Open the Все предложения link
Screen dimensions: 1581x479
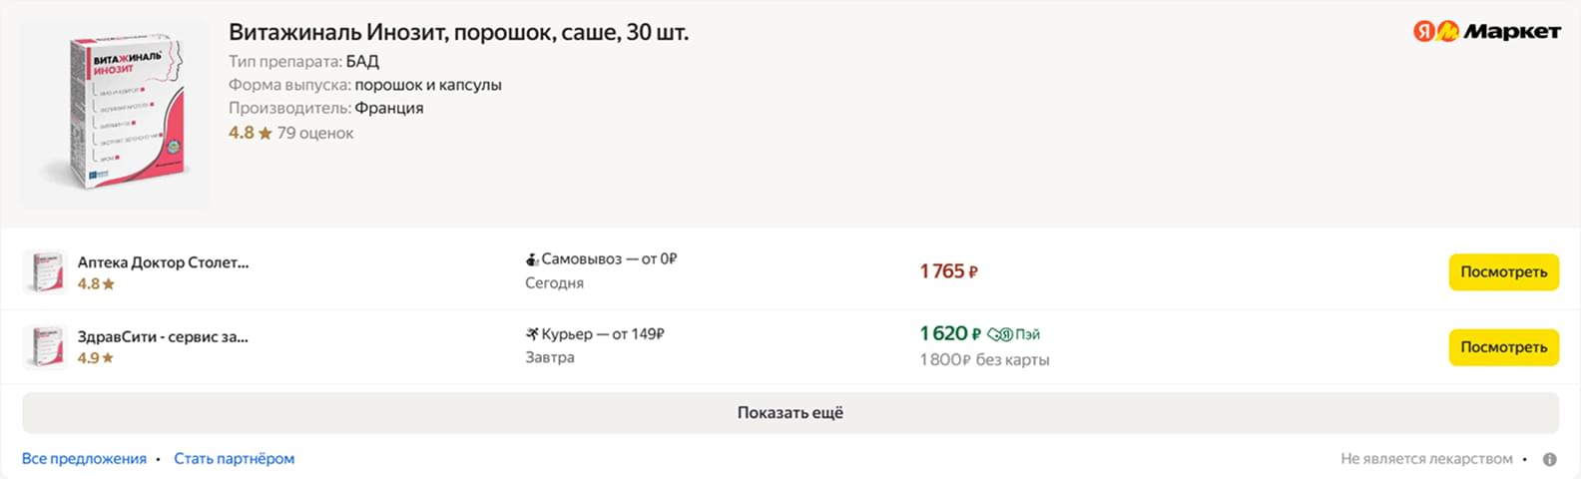click(x=84, y=459)
